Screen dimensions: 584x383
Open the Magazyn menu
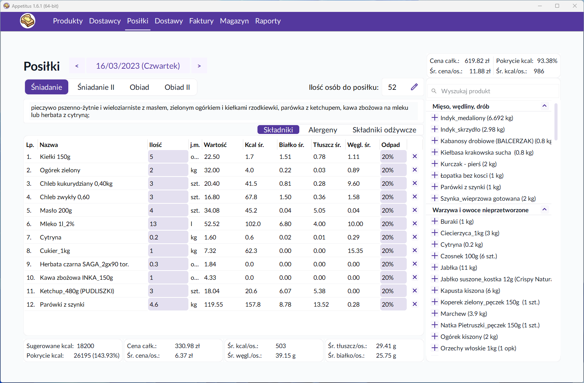click(x=234, y=21)
